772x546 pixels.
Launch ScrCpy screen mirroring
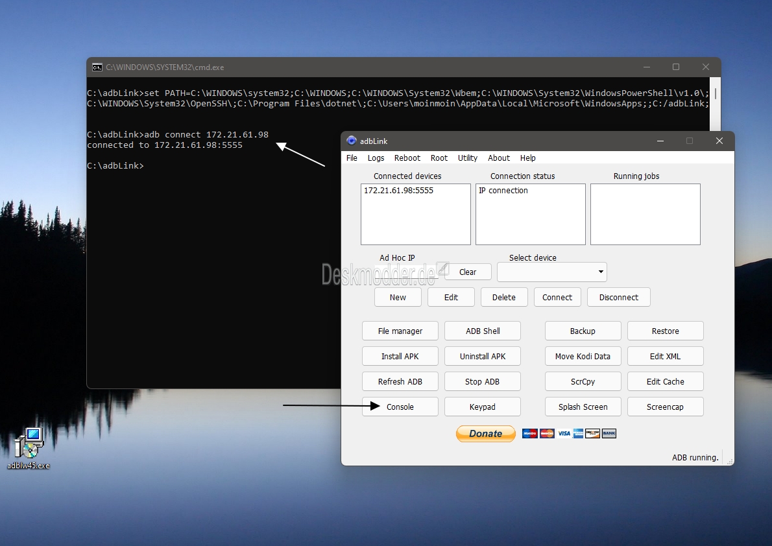tap(583, 381)
